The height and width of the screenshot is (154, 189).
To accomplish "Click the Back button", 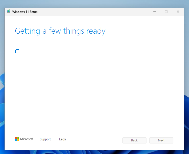I will click(134, 140).
